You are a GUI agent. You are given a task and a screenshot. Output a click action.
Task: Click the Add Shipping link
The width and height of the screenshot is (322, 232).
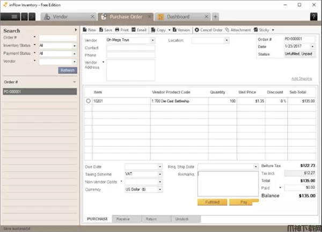pos(301,79)
